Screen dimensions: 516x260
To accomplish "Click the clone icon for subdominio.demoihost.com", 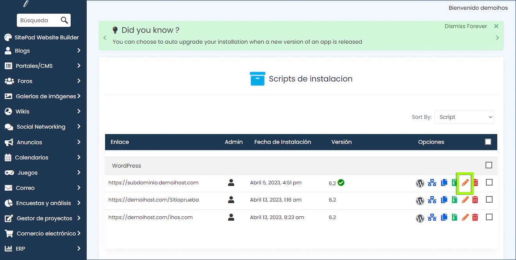I will click(444, 182).
